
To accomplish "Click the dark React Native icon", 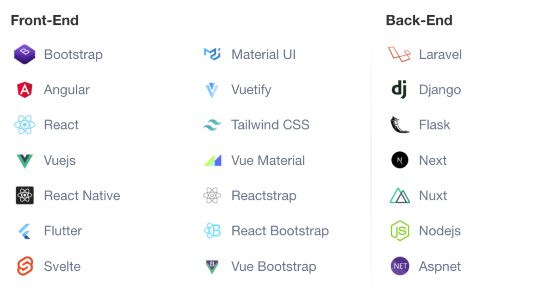I will [25, 196].
